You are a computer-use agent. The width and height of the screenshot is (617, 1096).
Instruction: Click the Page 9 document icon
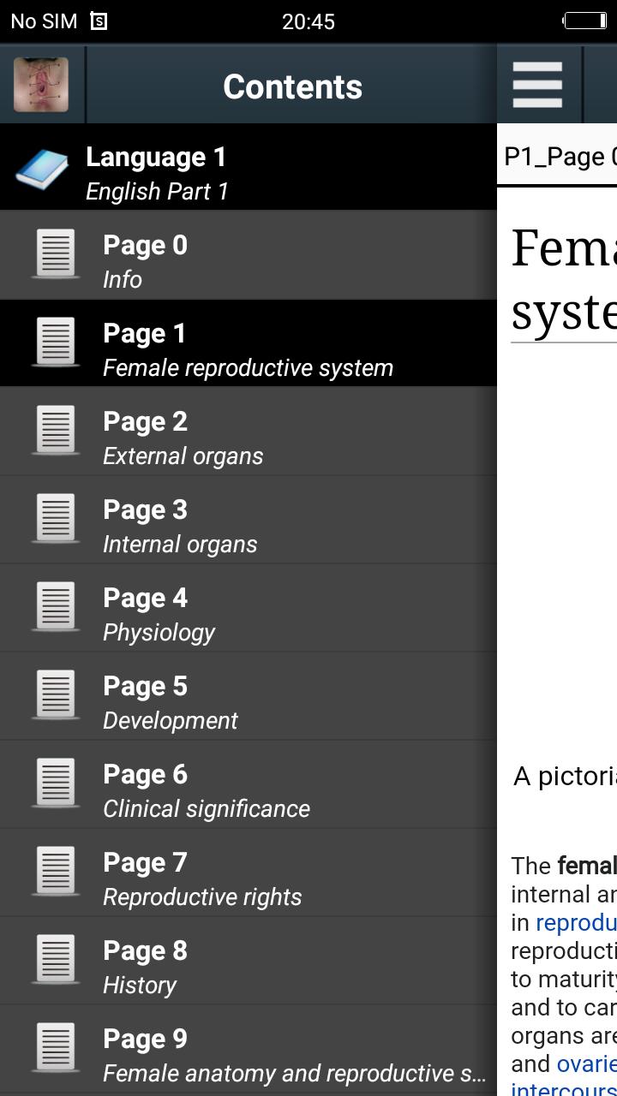click(56, 1048)
